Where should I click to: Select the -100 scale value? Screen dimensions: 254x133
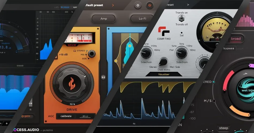point(192,118)
